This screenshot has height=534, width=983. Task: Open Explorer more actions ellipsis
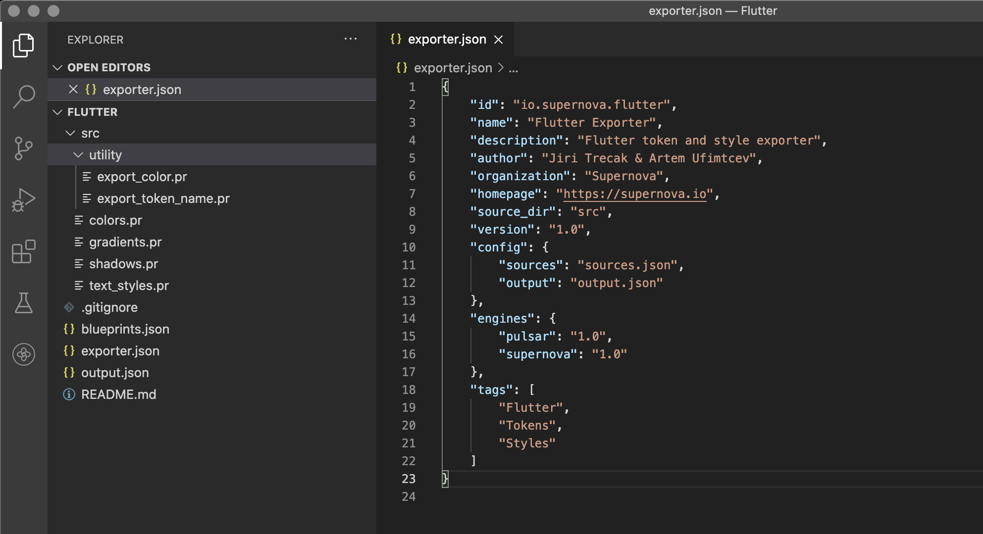pos(351,39)
